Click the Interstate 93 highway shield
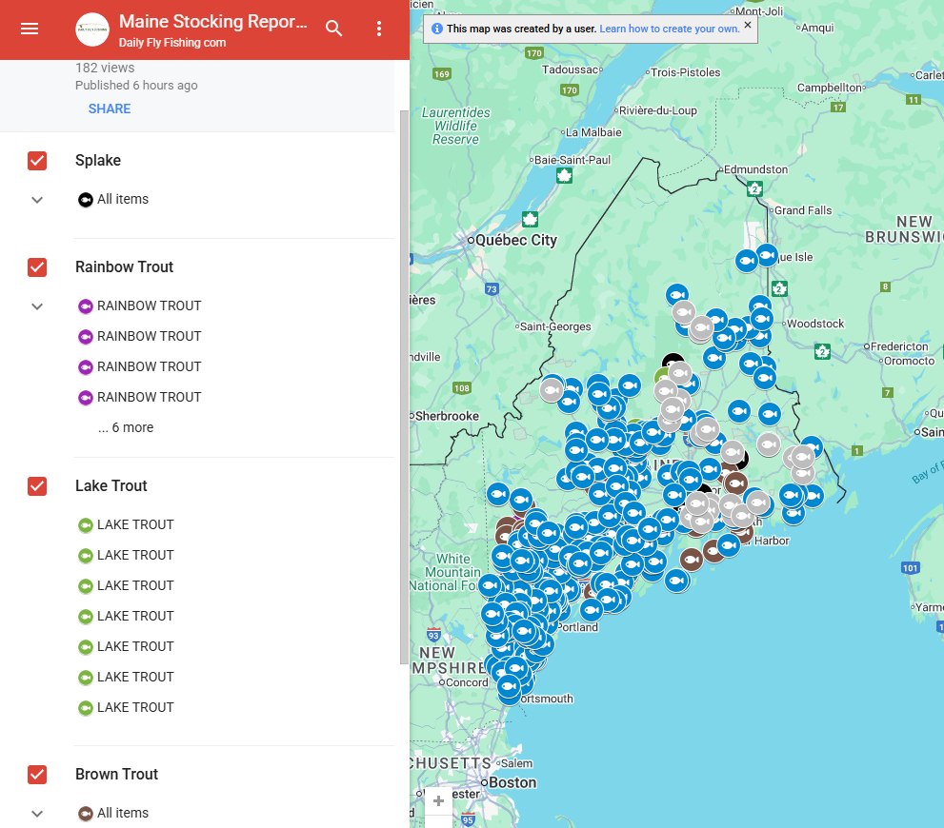This screenshot has width=944, height=828. pos(432,635)
